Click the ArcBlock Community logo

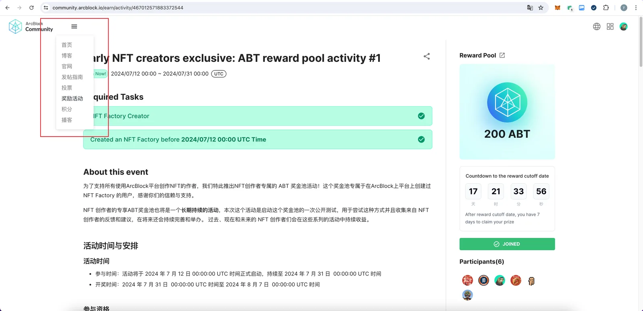point(31,27)
